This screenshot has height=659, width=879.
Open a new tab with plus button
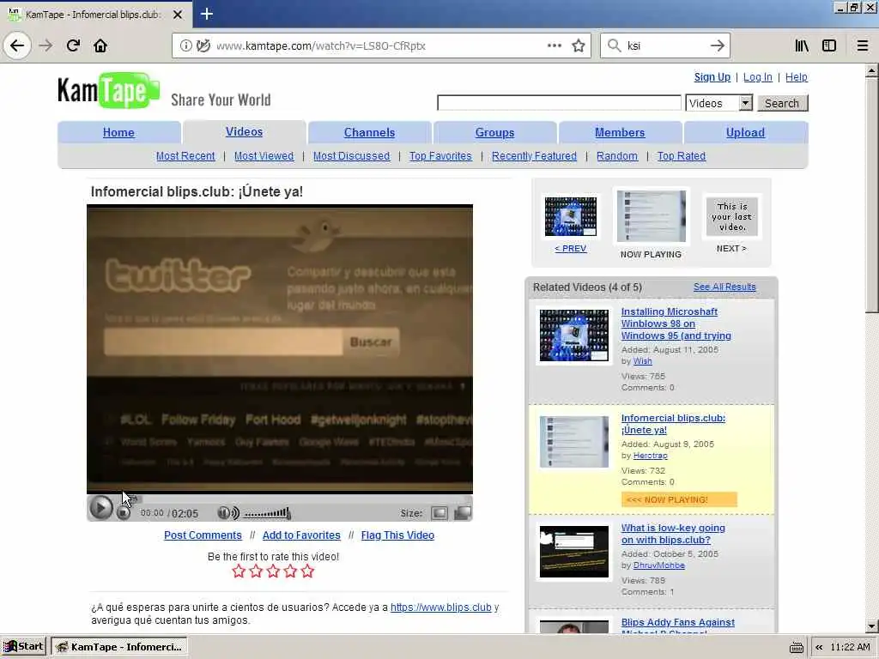[206, 14]
